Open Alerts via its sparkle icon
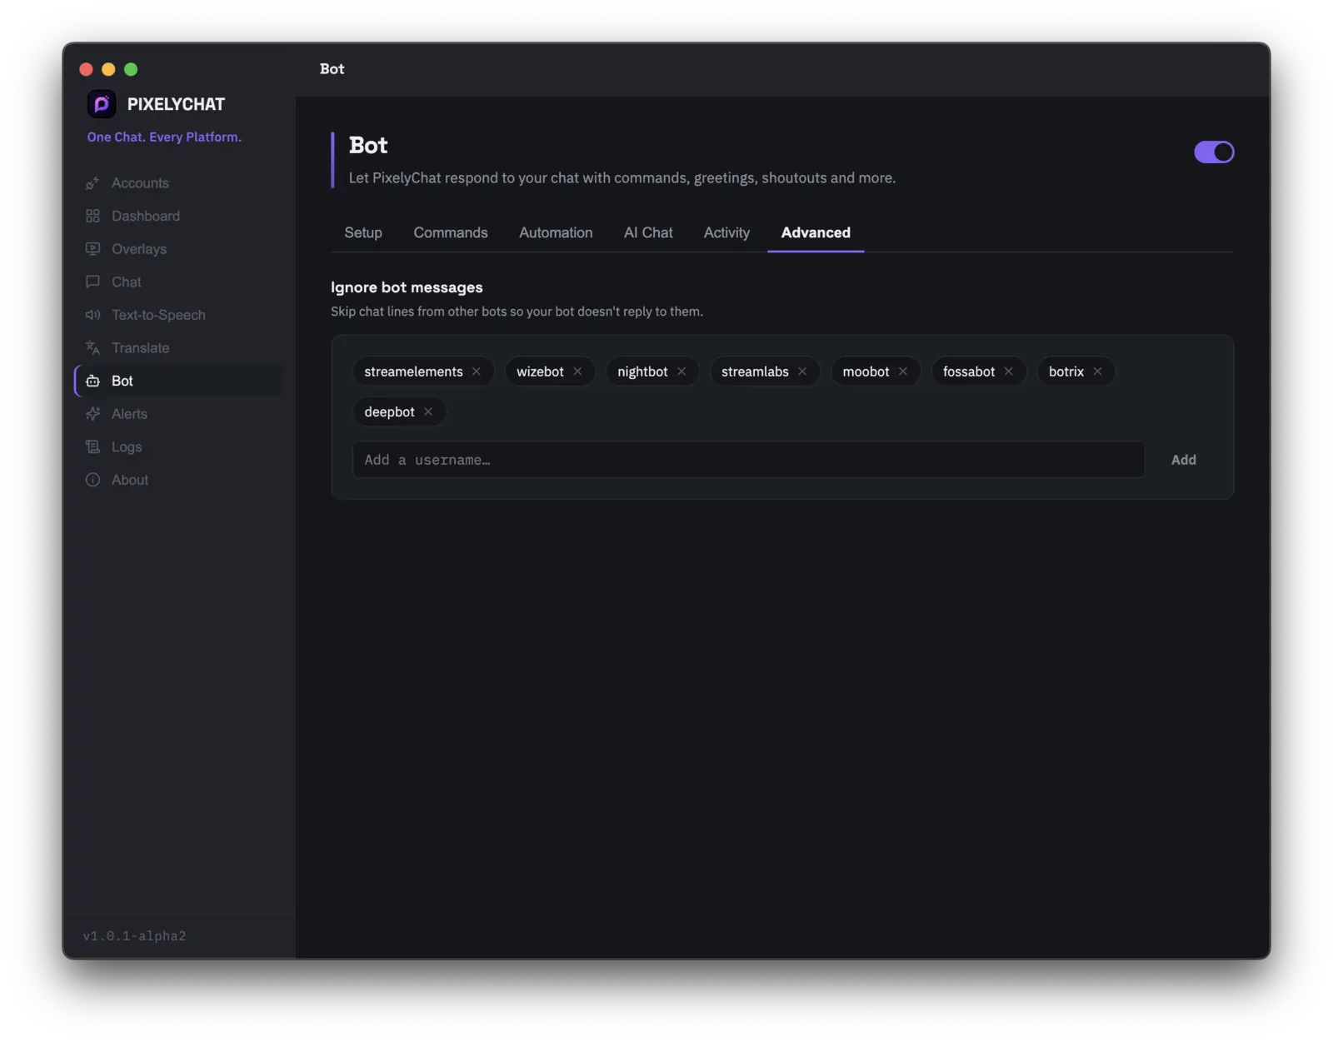This screenshot has width=1333, height=1042. coord(92,414)
